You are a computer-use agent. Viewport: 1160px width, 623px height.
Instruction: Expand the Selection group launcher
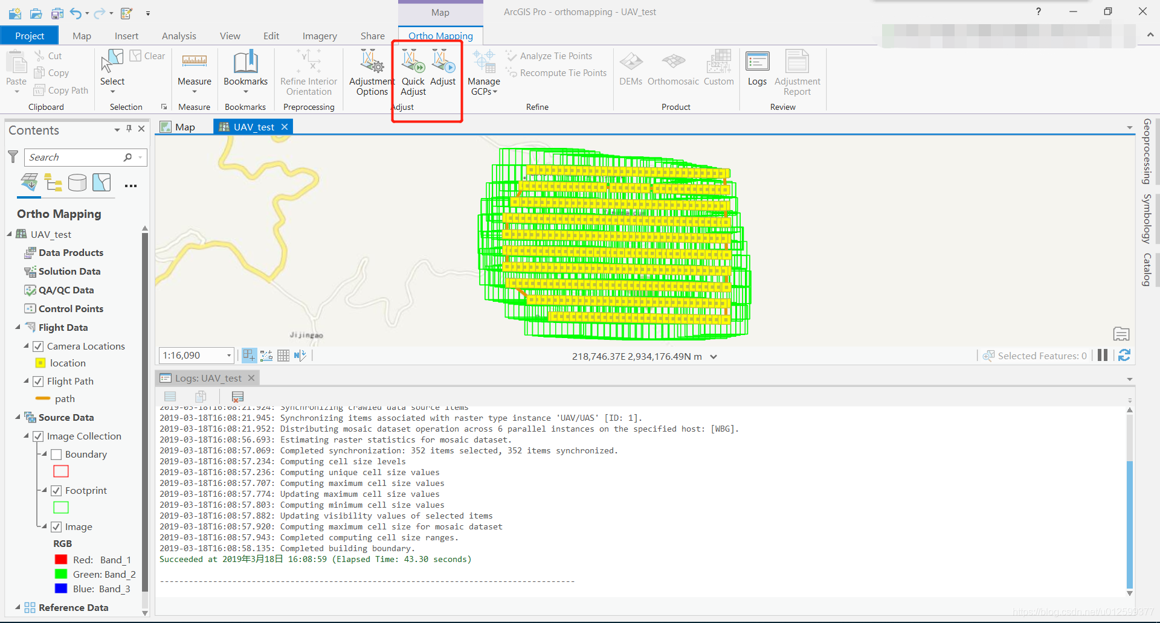164,107
